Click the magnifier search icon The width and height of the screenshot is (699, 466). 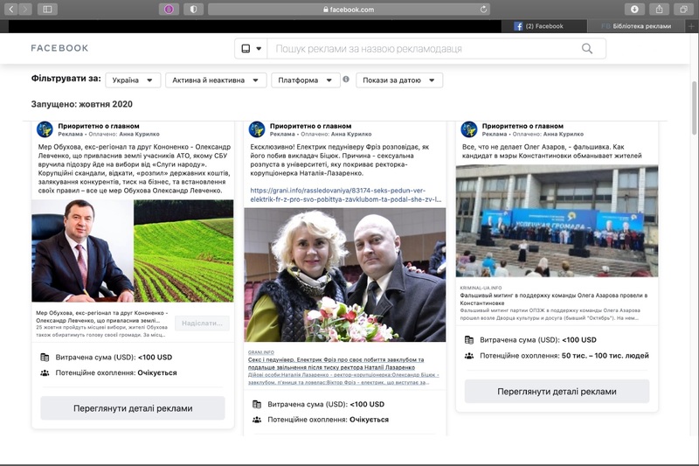[587, 49]
